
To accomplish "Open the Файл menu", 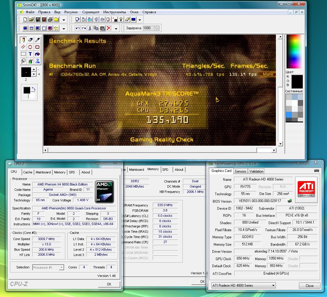I will coord(30,12).
